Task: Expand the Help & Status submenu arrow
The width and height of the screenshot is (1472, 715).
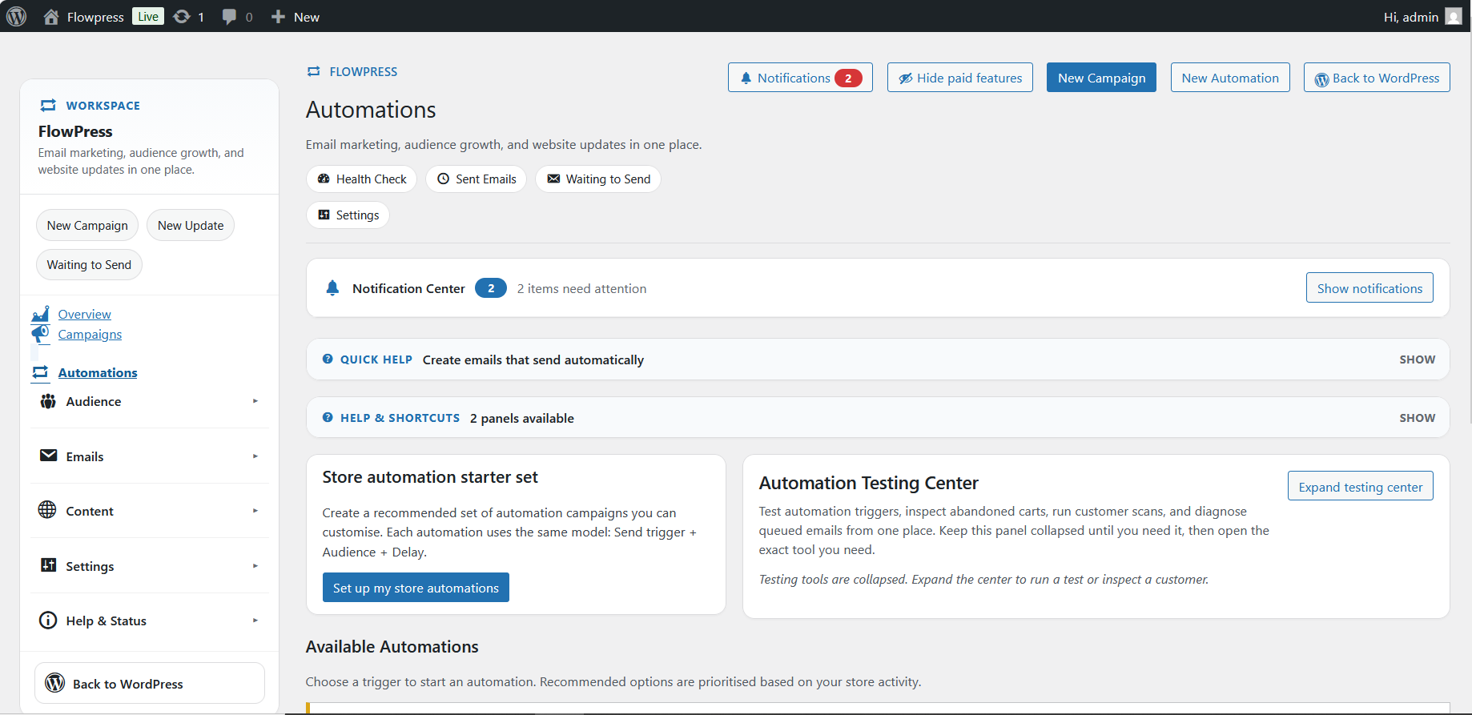Action: [x=255, y=621]
